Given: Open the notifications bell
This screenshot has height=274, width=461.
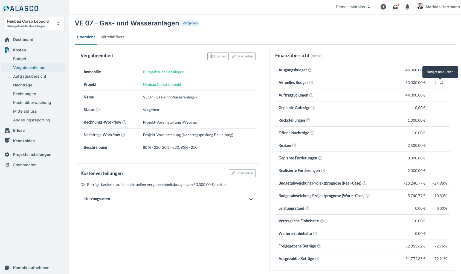Looking at the screenshot, I should pyautogui.click(x=407, y=7).
